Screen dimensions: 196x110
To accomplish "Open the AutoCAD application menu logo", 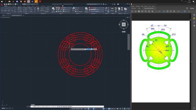I will point(2,5).
